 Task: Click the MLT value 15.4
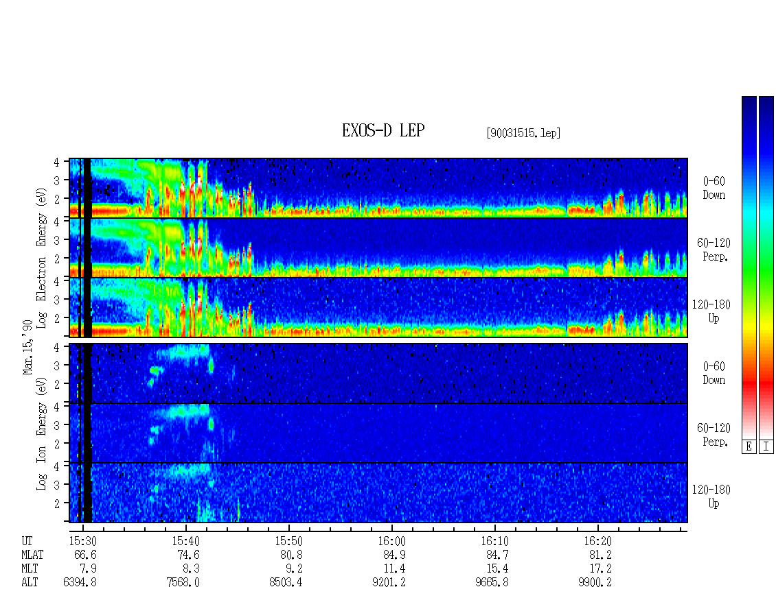497,569
